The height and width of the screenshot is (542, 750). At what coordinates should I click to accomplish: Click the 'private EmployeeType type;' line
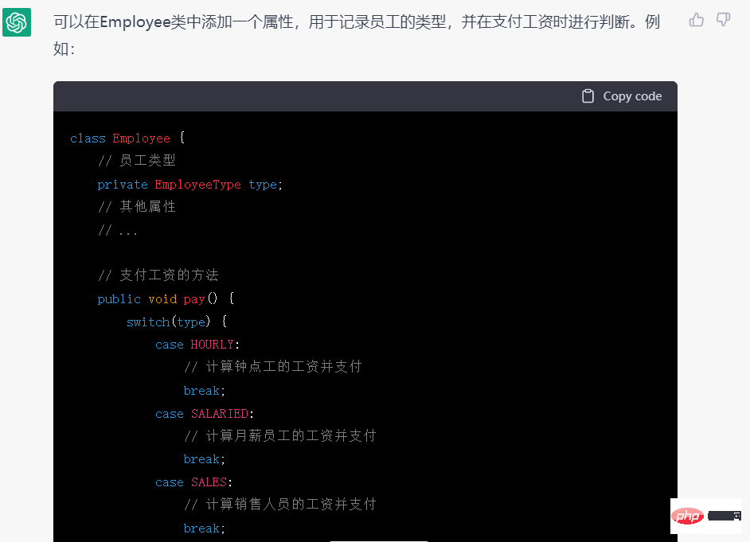coord(190,185)
